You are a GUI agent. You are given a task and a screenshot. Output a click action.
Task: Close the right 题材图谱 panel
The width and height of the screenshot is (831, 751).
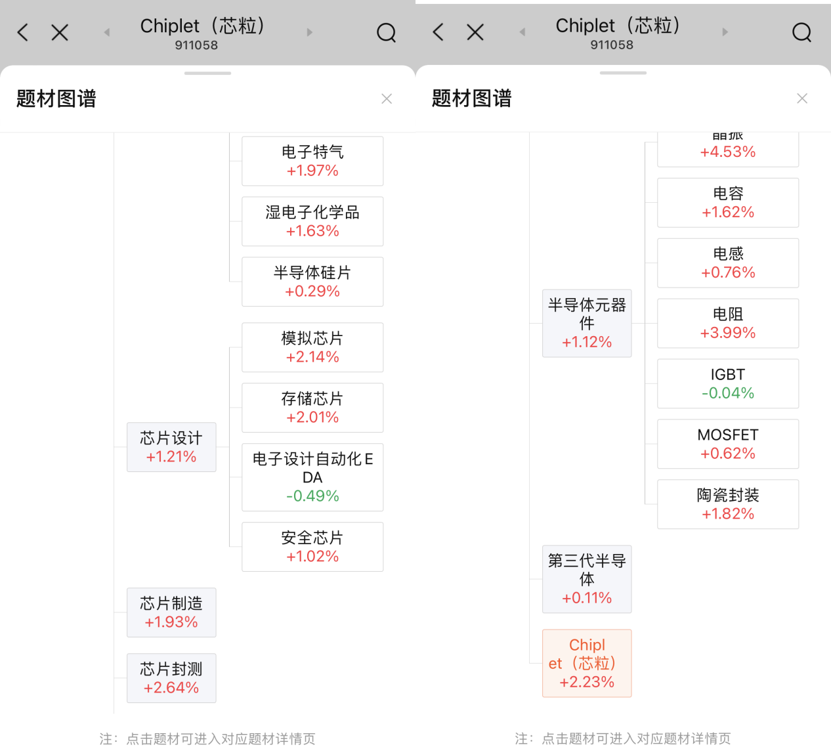[x=801, y=98]
